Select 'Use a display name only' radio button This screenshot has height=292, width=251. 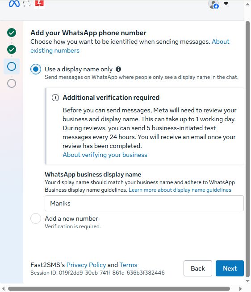tap(36, 69)
